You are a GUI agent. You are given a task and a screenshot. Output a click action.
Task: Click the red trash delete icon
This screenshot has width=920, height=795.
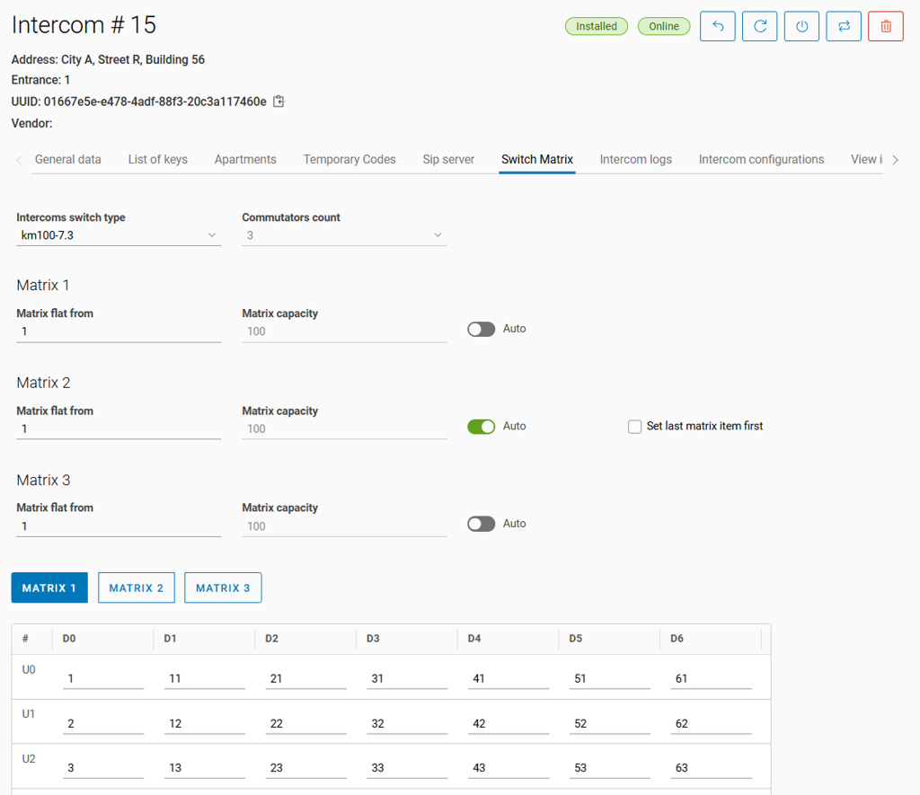pyautogui.click(x=886, y=26)
